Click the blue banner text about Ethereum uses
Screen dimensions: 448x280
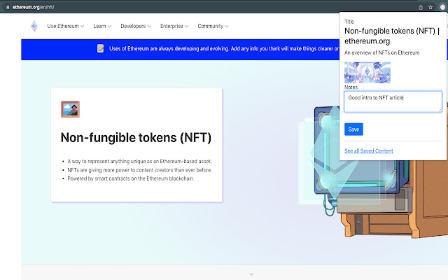(x=224, y=48)
